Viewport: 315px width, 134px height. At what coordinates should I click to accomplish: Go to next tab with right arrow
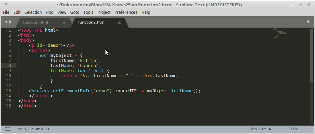tap(11, 22)
